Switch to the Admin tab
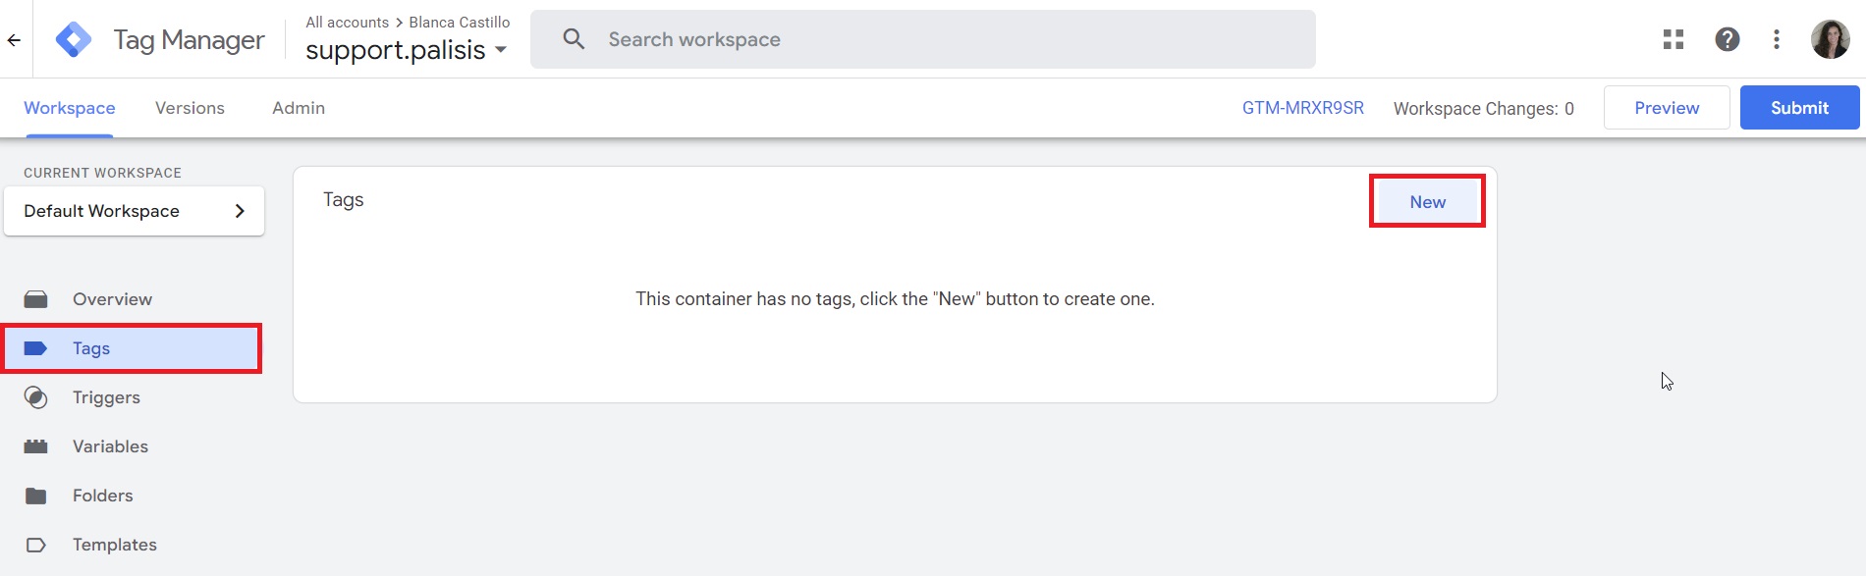 coord(299,108)
